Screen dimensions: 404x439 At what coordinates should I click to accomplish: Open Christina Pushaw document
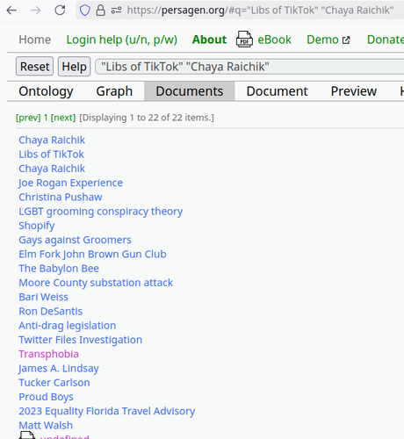point(61,198)
